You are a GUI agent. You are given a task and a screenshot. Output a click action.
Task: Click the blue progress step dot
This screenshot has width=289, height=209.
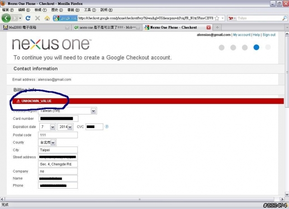(256, 47)
